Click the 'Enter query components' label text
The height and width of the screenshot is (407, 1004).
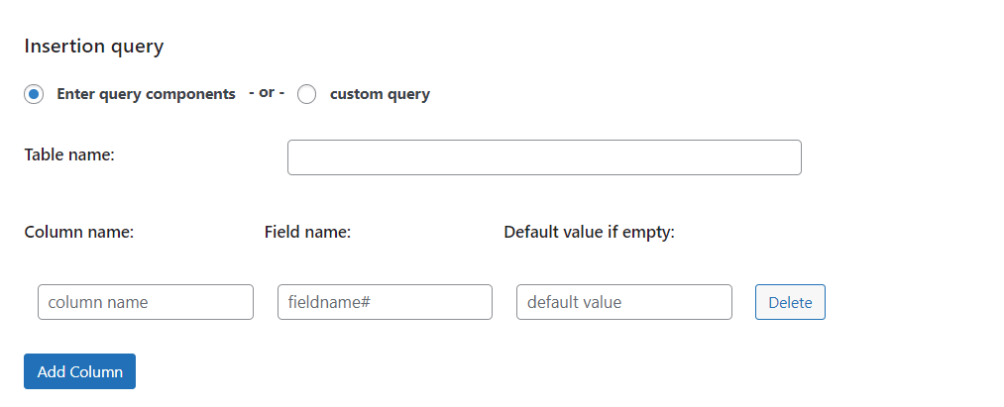[x=146, y=95]
